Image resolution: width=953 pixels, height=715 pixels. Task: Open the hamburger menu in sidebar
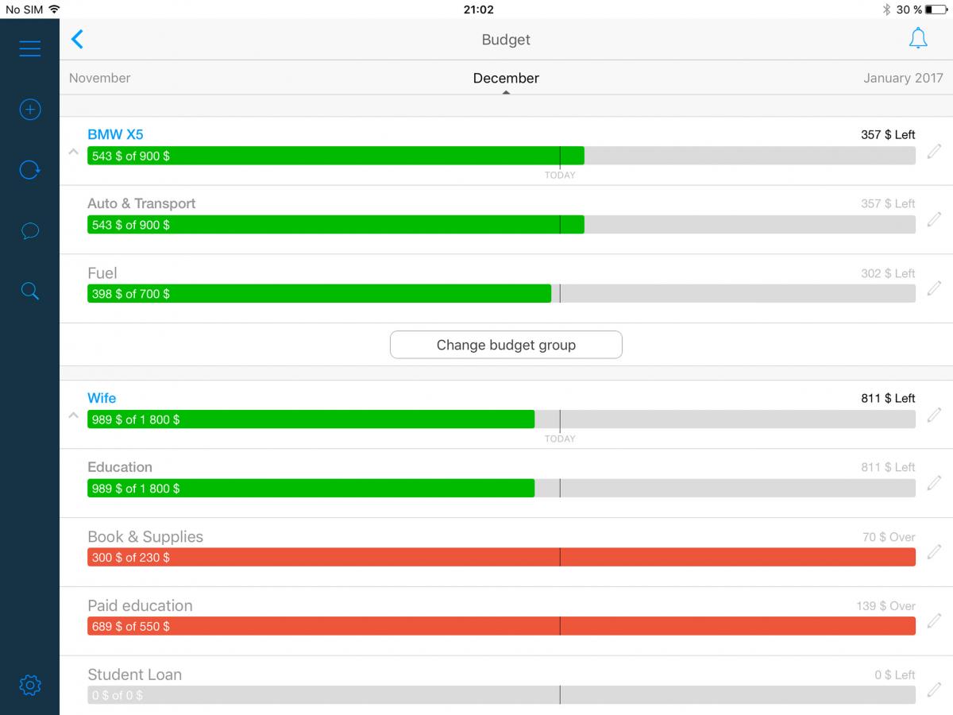[x=29, y=48]
